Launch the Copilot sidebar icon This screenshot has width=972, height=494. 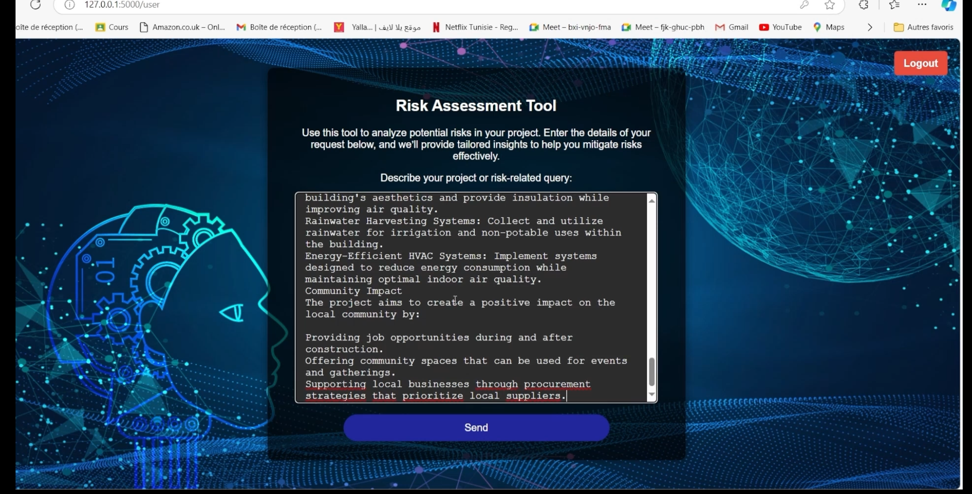tap(948, 5)
